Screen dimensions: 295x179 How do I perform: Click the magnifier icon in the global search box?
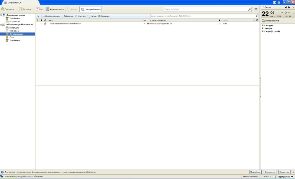(x=250, y=9)
